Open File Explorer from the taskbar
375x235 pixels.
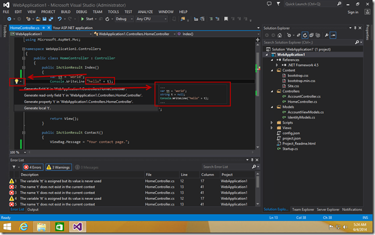[x=41, y=226]
